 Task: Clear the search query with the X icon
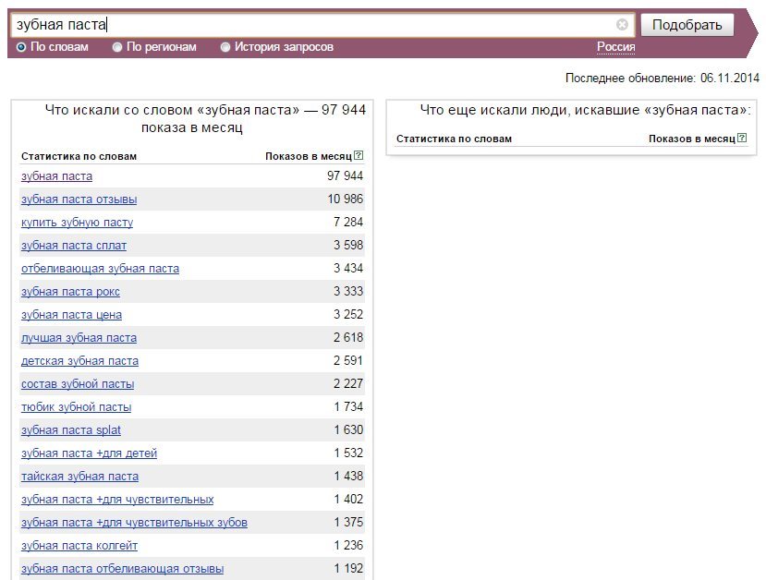(x=622, y=24)
